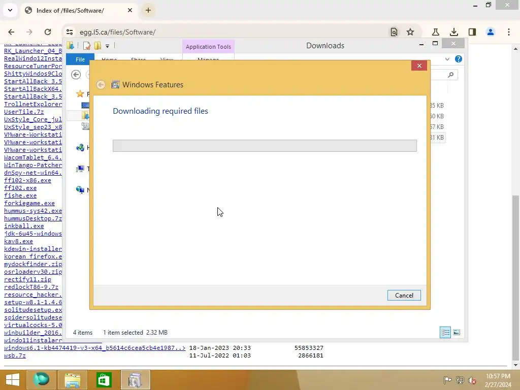Select This PC icon in navigation pane

pos(80,169)
